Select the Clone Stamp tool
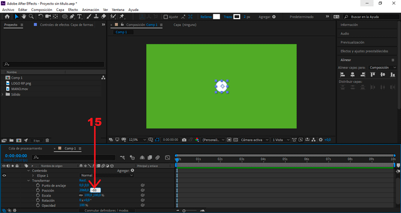Screen dimensions: 401x213 tap(96, 16)
